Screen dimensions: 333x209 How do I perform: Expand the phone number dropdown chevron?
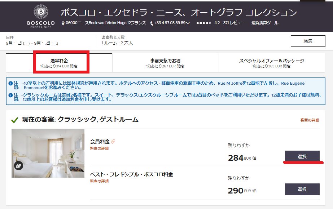(x=188, y=23)
